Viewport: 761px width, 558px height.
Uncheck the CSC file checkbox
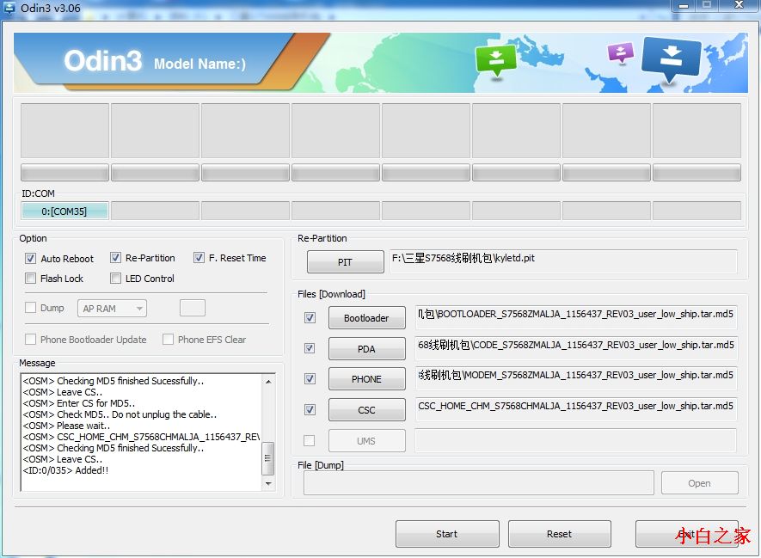310,409
